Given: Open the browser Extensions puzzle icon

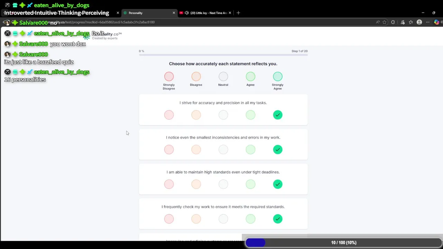Looking at the screenshot, I should tap(393, 22).
